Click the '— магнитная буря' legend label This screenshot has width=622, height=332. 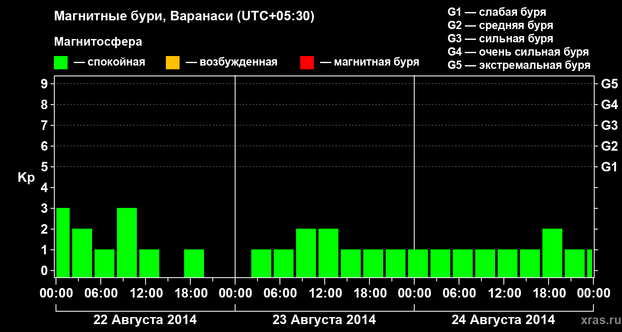click(x=370, y=63)
